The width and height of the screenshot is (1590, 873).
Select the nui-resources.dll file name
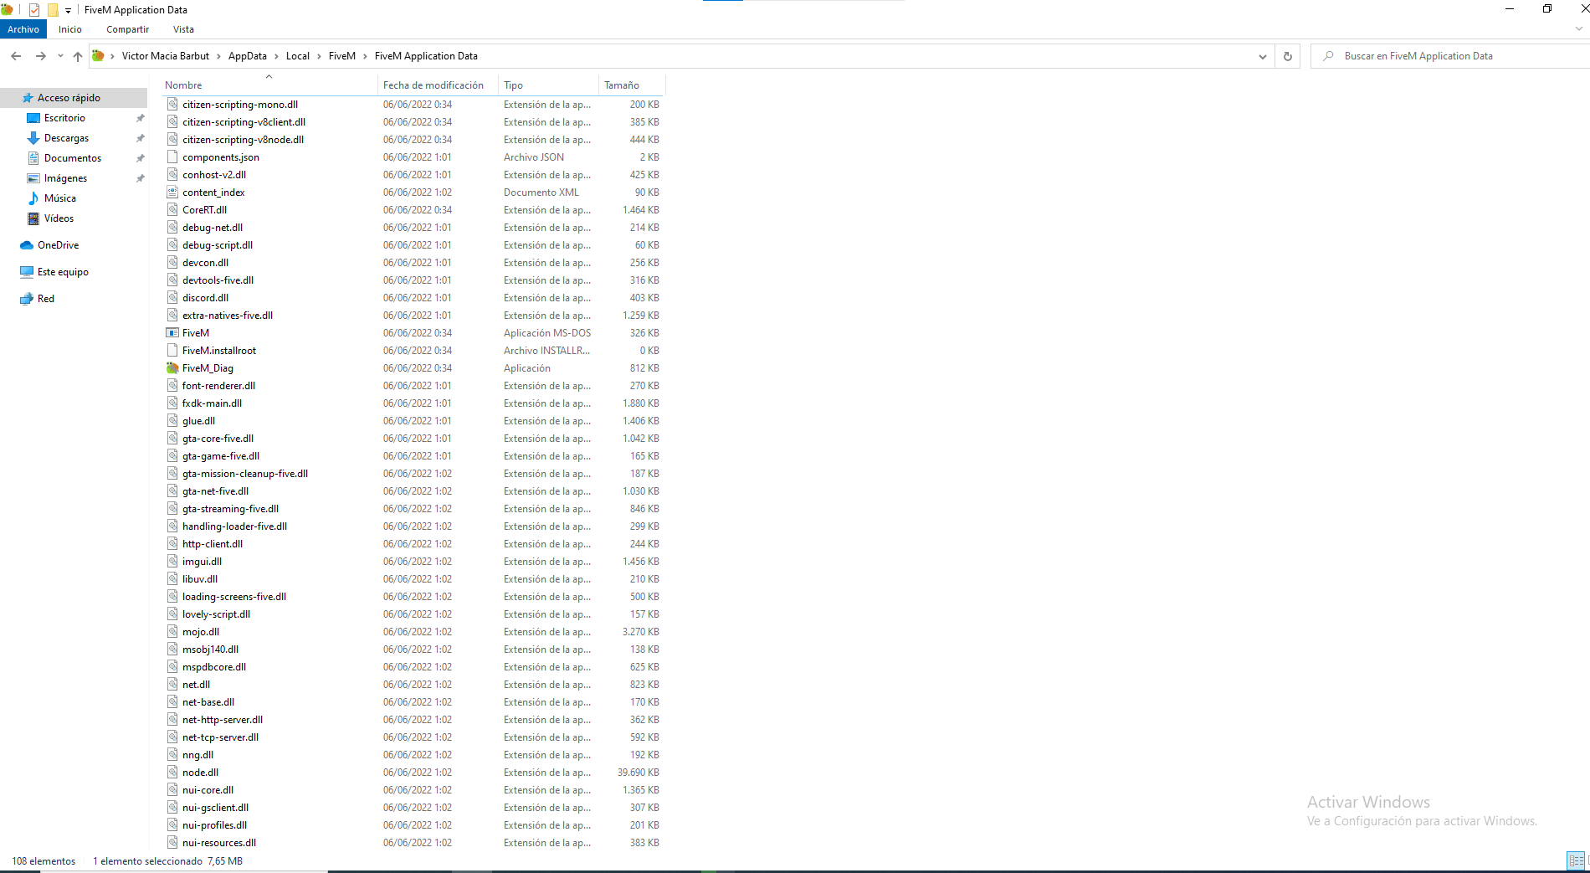[219, 843]
